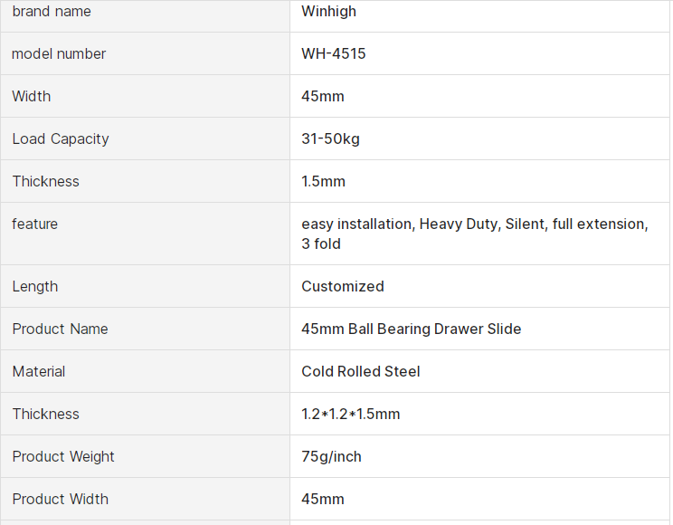
Task: Click the 'feature' row label
Action: (x=34, y=224)
